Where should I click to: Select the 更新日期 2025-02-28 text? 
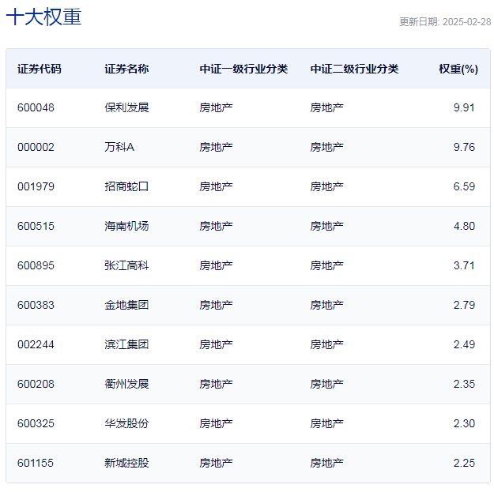pos(445,22)
